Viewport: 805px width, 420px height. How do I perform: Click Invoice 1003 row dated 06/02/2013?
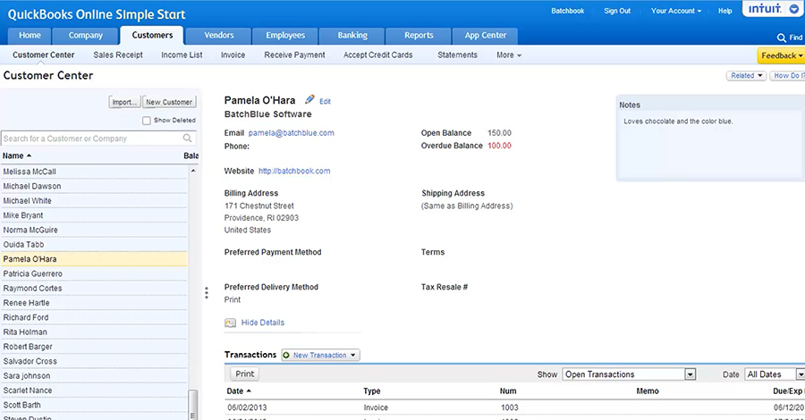click(x=514, y=407)
